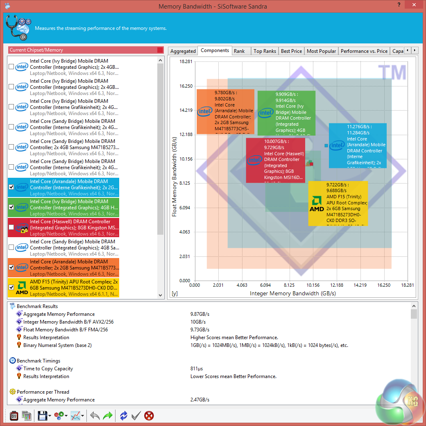Click the Intel logo in orange Arrandale chart box
426x426 pixels.
click(x=204, y=111)
